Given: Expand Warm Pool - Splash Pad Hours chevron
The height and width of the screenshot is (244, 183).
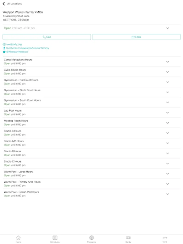Looking at the screenshot, I should pyautogui.click(x=168, y=194).
